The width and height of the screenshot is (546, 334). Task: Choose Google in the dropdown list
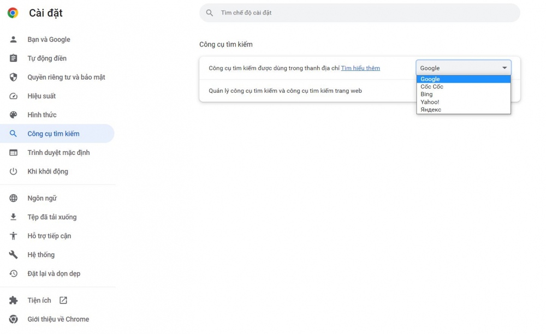click(x=464, y=79)
